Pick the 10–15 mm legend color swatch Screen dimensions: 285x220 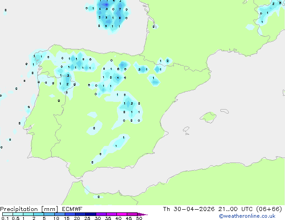tap(59, 214)
